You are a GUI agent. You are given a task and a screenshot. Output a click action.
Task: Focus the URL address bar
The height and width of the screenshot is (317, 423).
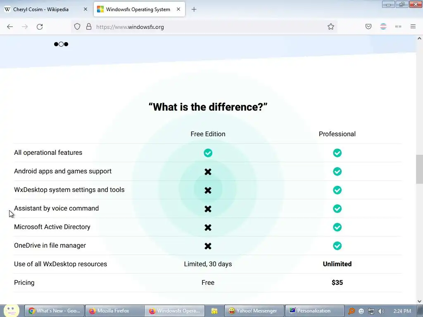point(205,27)
